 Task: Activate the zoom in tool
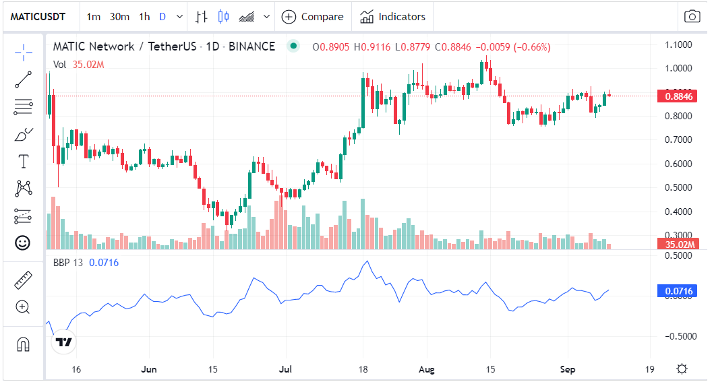tap(23, 307)
